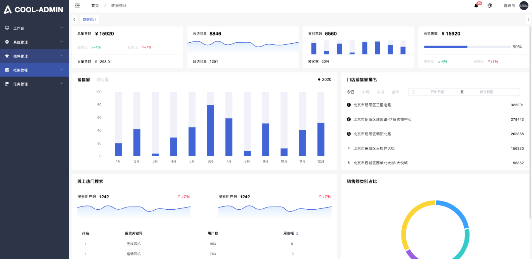Switch chart to 访问量 tab
This screenshot has height=259, width=532.
(x=102, y=80)
